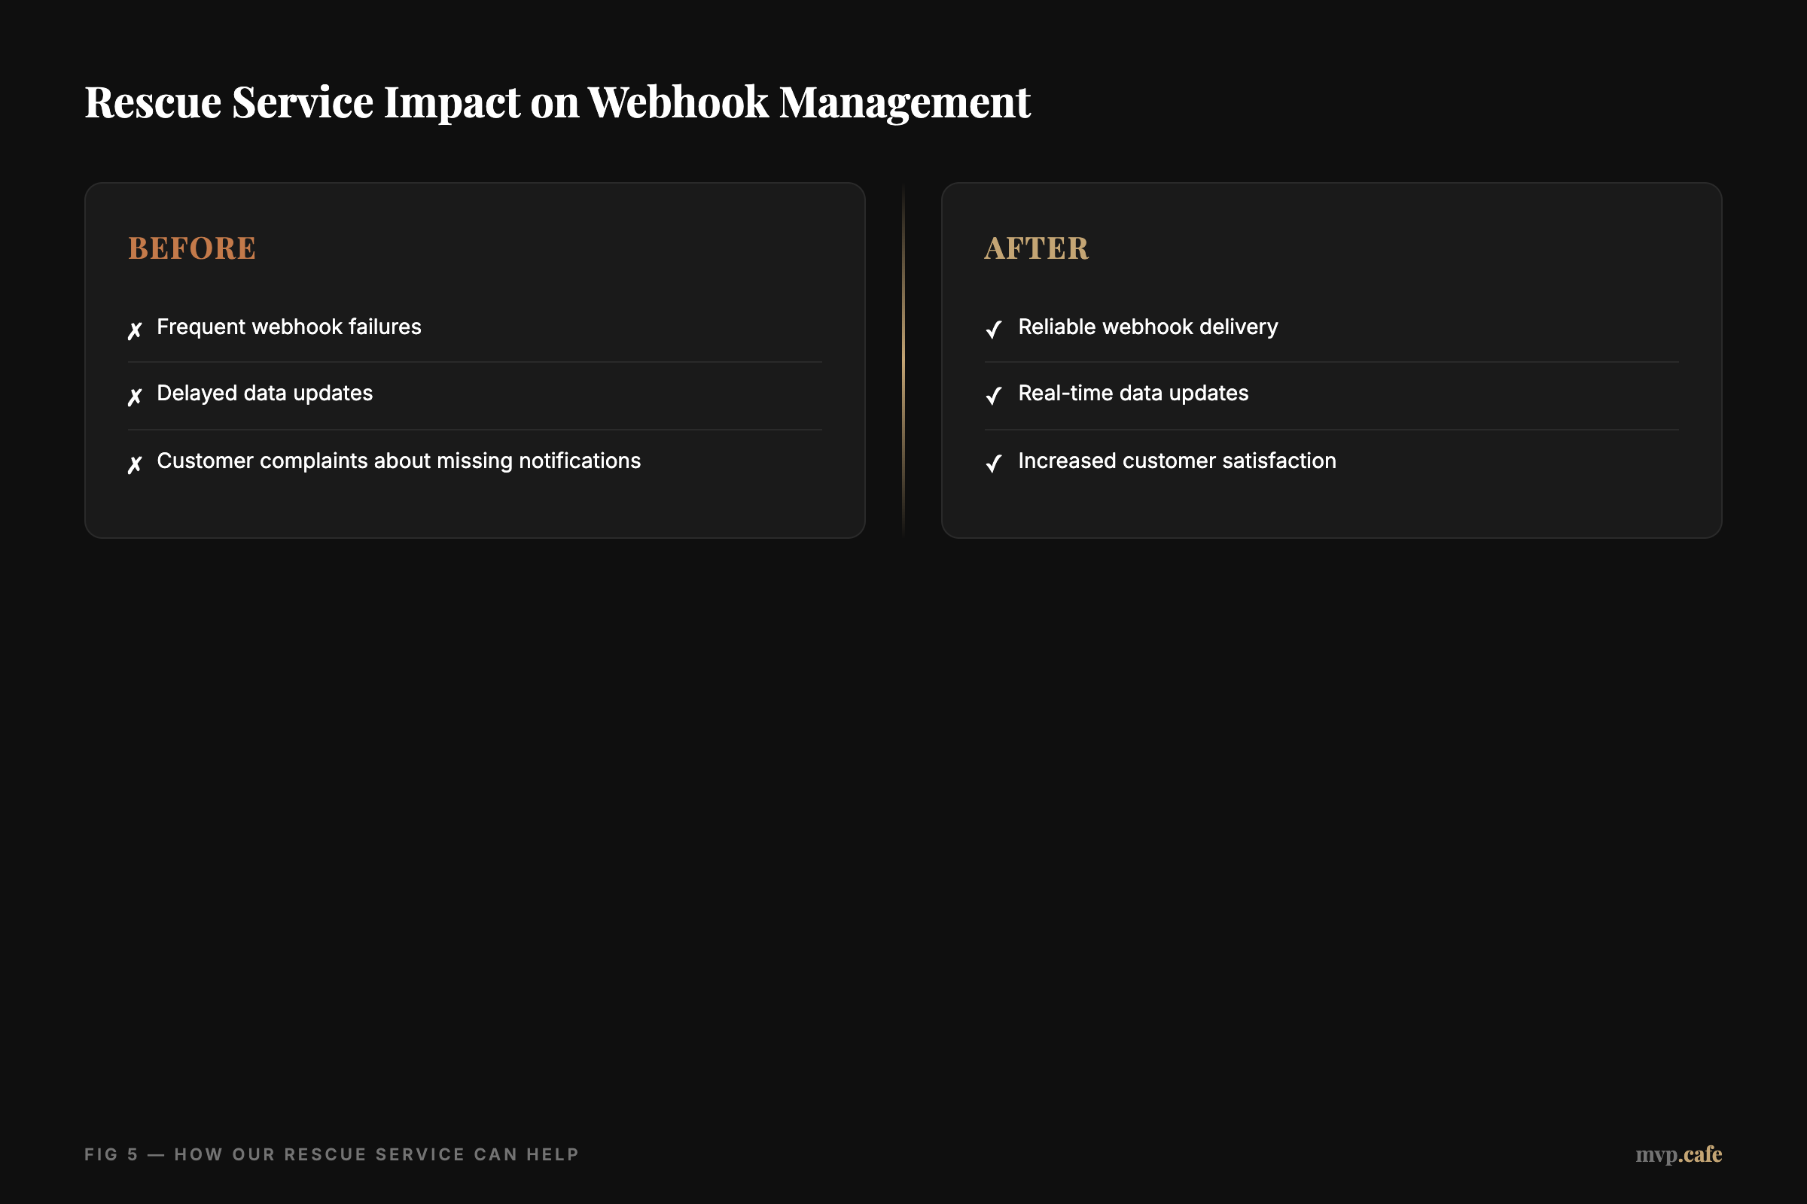The width and height of the screenshot is (1807, 1204).
Task: Click the FIG 5 caption in the footer
Action: tap(331, 1154)
